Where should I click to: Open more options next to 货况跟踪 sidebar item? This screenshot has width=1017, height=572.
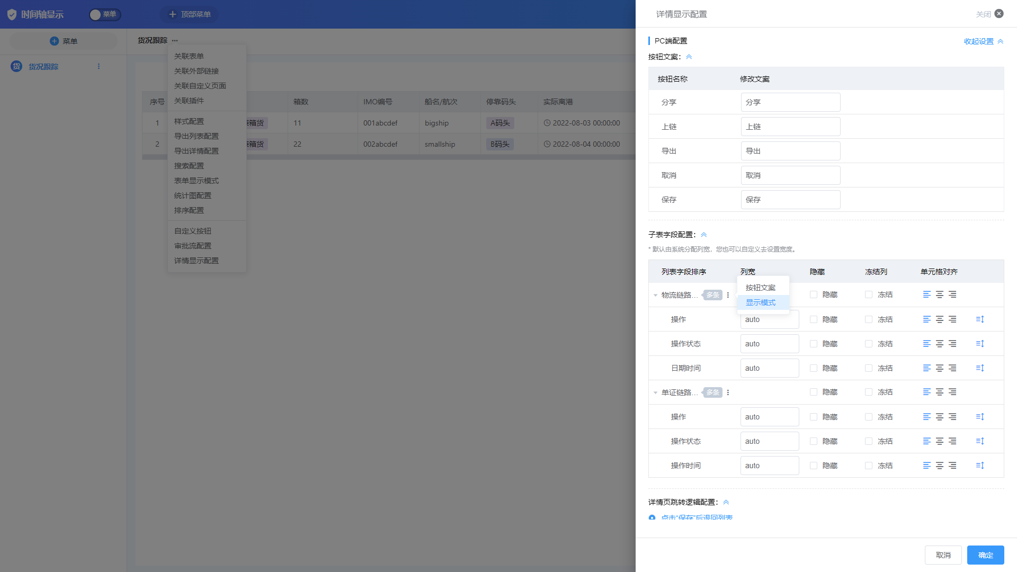pyautogui.click(x=99, y=66)
